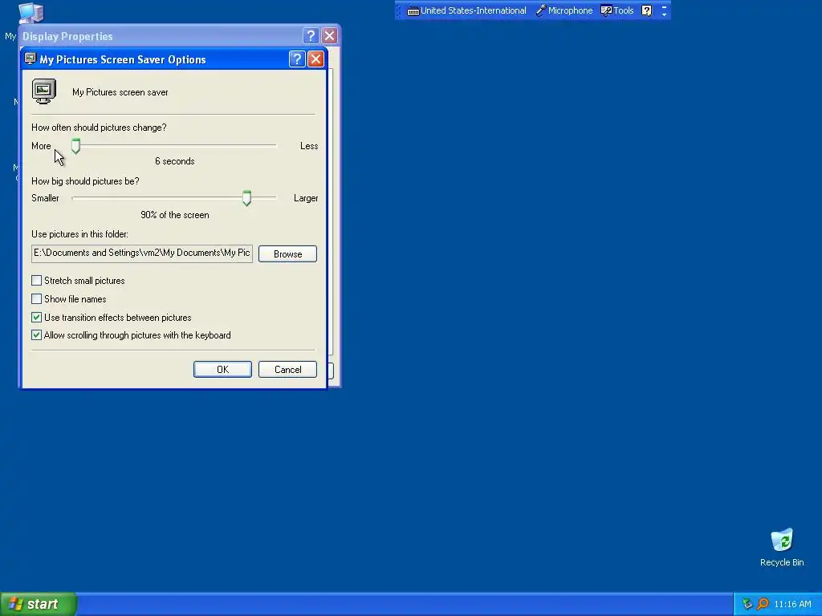This screenshot has height=616, width=822.
Task: Enable Stretch small pictures checkbox
Action: (x=36, y=281)
